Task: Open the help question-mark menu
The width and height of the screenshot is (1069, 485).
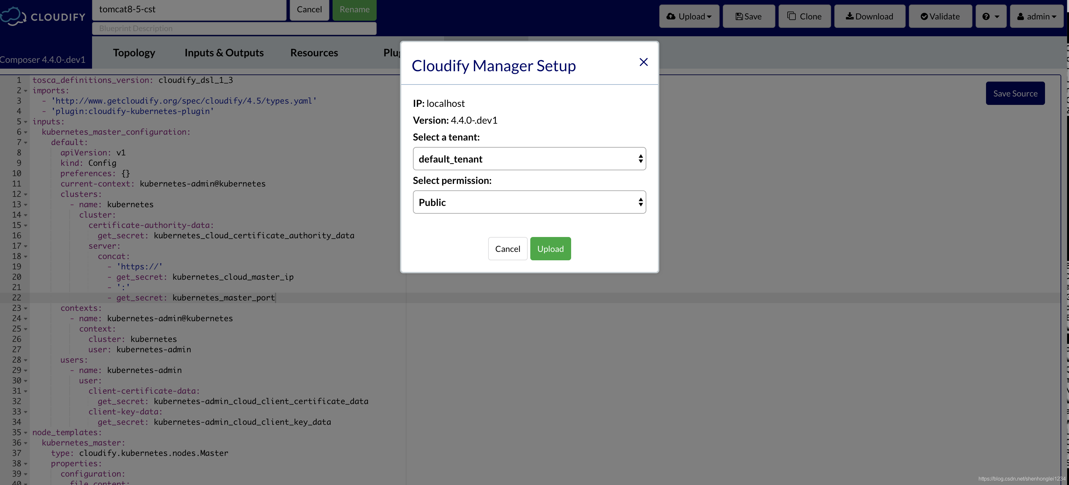Action: (991, 16)
